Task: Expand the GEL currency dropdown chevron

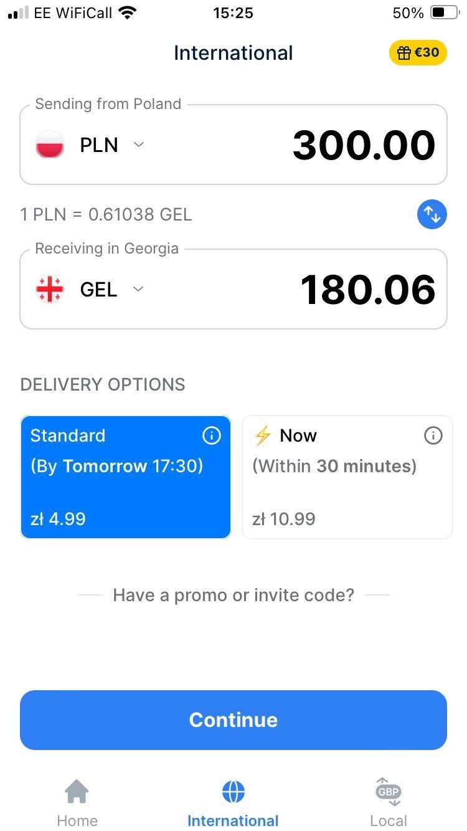Action: pos(139,289)
